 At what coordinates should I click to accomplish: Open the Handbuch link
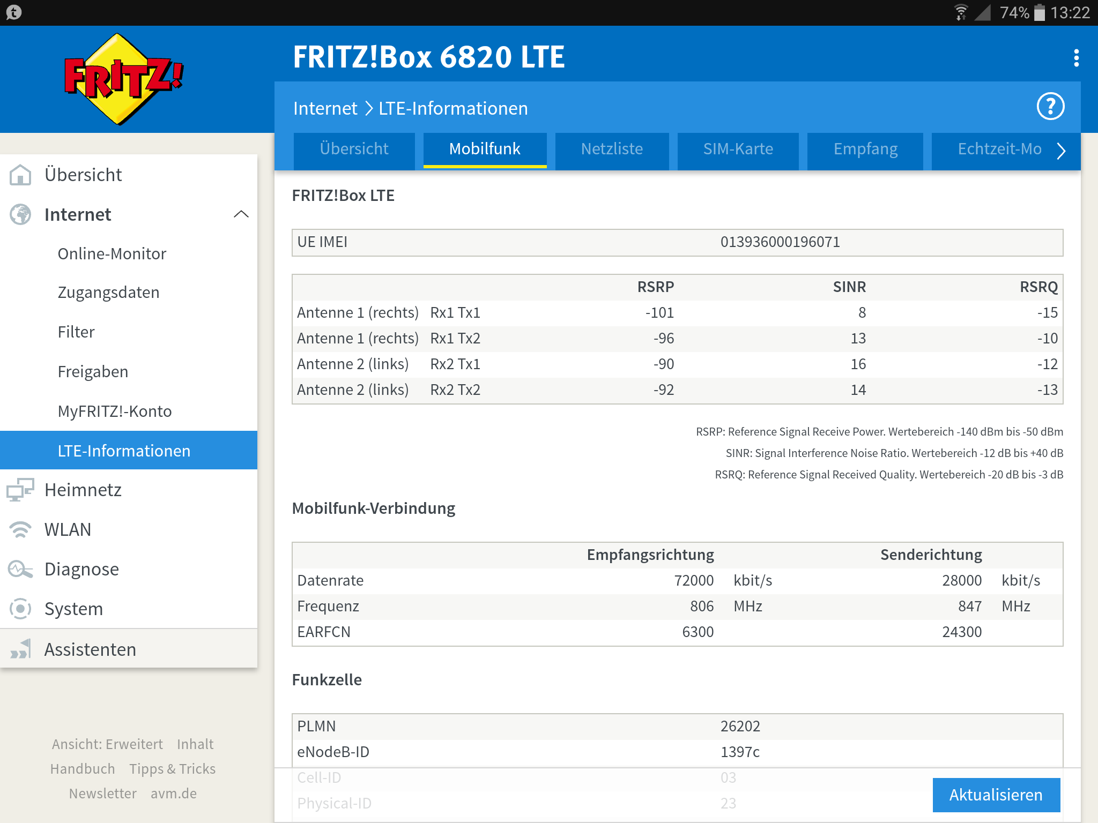(83, 769)
